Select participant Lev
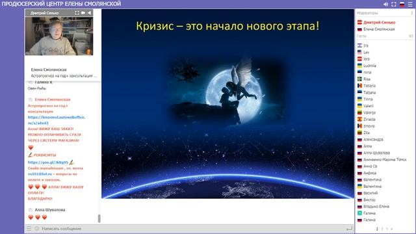Screen dimensions: 416x234 [366, 52]
